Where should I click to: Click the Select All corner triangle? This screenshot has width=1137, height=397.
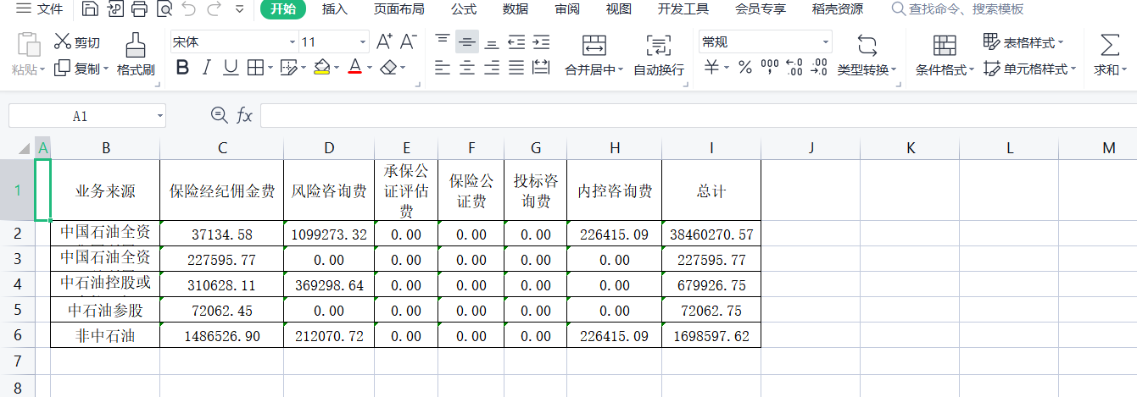pos(25,148)
